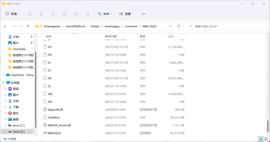Click the OneDrive cloud icon in sidebar
The width and height of the screenshot is (270, 142).
point(8,75)
